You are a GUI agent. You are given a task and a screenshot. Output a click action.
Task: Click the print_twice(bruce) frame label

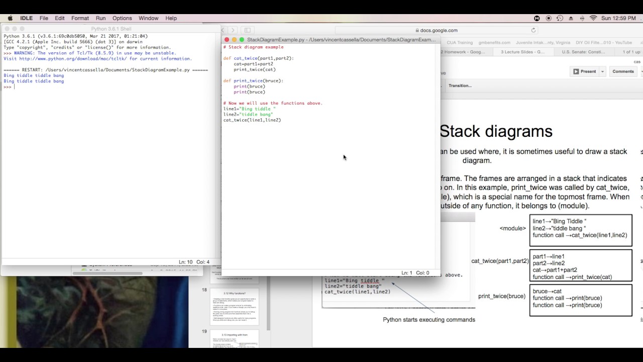(x=502, y=296)
